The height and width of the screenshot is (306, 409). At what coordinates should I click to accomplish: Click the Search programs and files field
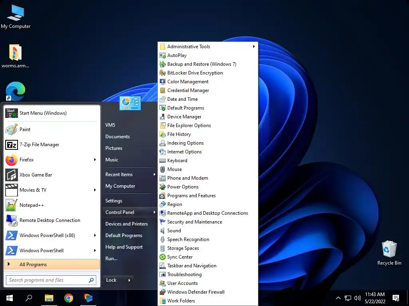(x=51, y=280)
